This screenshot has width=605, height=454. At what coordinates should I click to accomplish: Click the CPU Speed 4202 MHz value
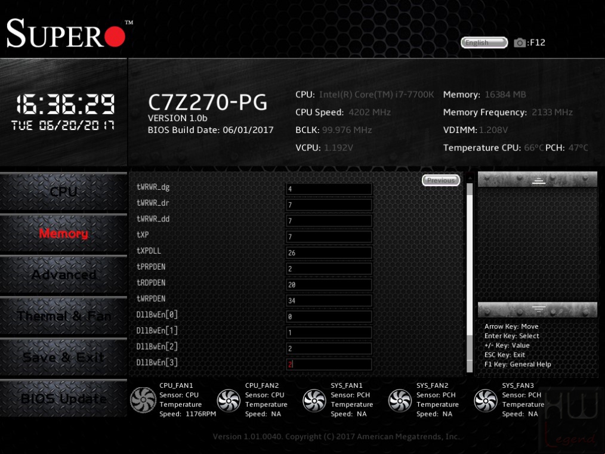click(x=370, y=112)
